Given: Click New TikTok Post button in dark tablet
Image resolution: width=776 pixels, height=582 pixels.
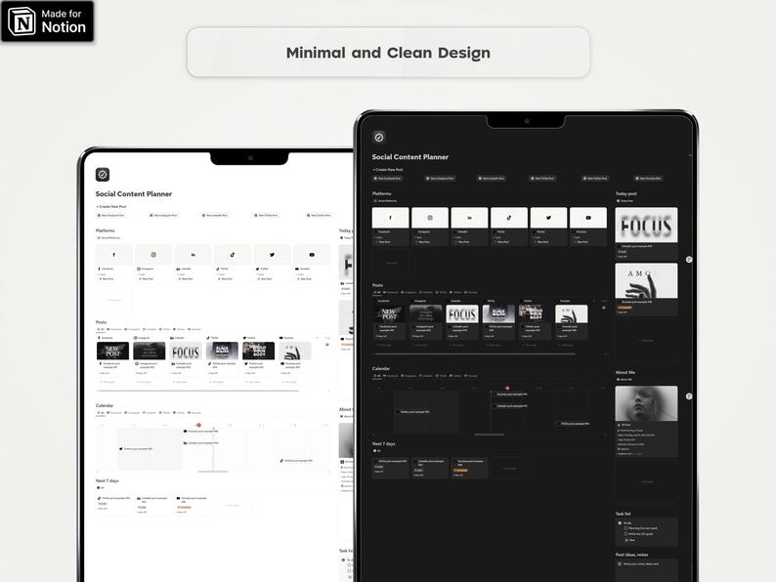Looking at the screenshot, I should click(x=542, y=179).
